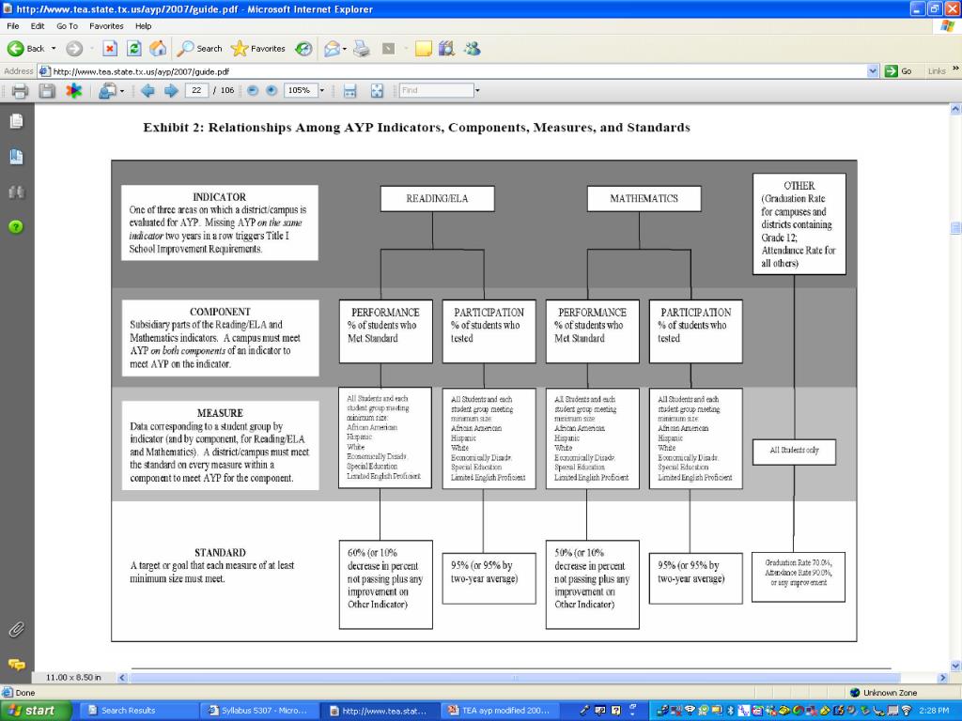
Task: Switch to Search Results taskbar window
Action: (138, 711)
